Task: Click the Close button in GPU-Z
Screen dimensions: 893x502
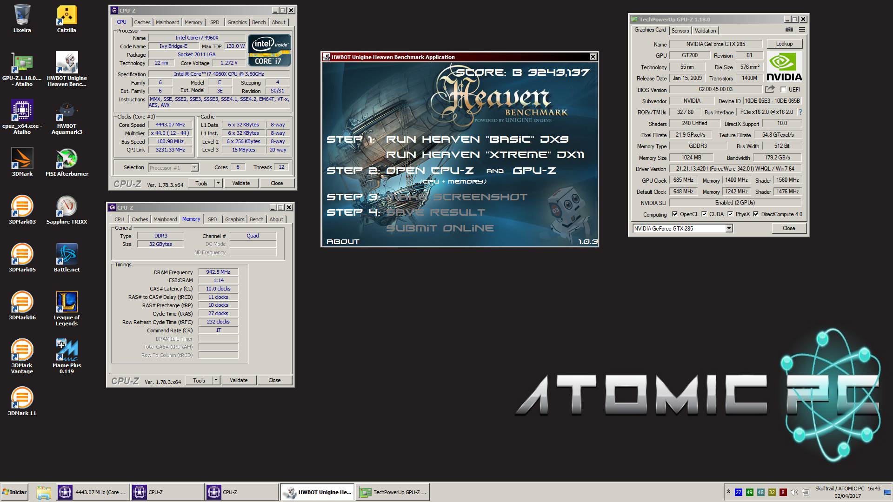Action: point(789,228)
